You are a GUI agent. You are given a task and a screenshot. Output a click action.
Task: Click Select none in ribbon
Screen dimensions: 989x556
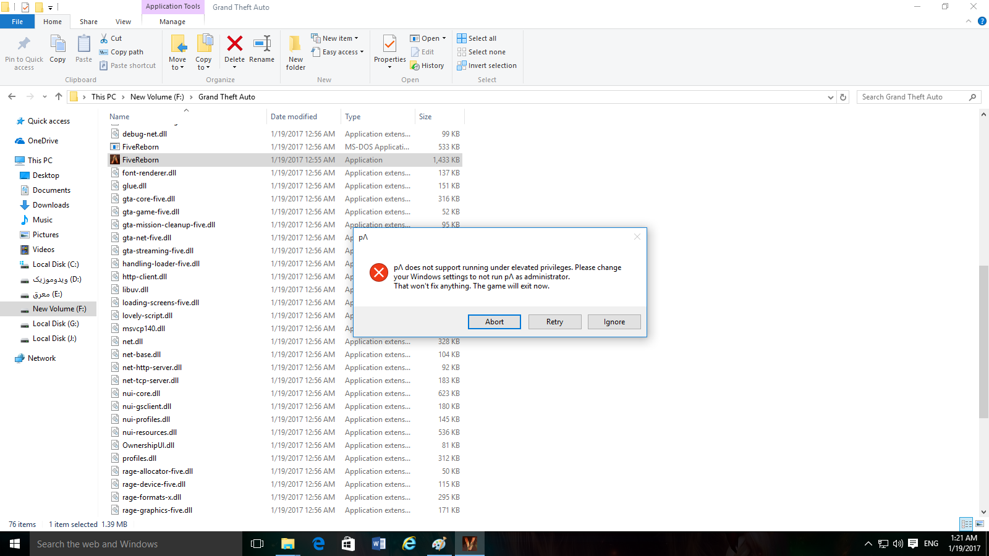coord(481,52)
